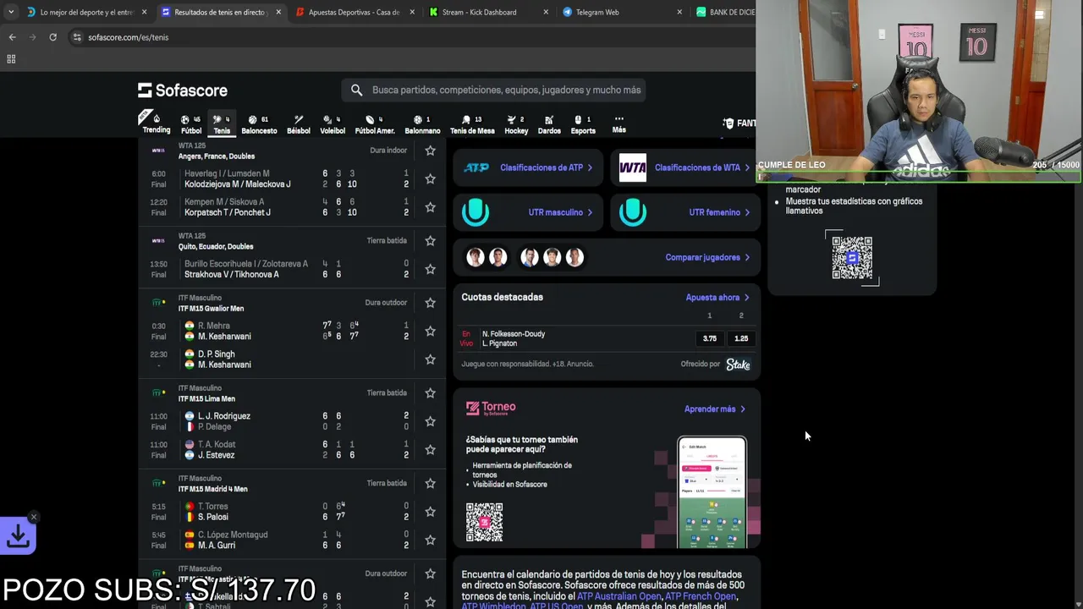Click the Sofascore logo
This screenshot has width=1083, height=609.
[x=183, y=90]
